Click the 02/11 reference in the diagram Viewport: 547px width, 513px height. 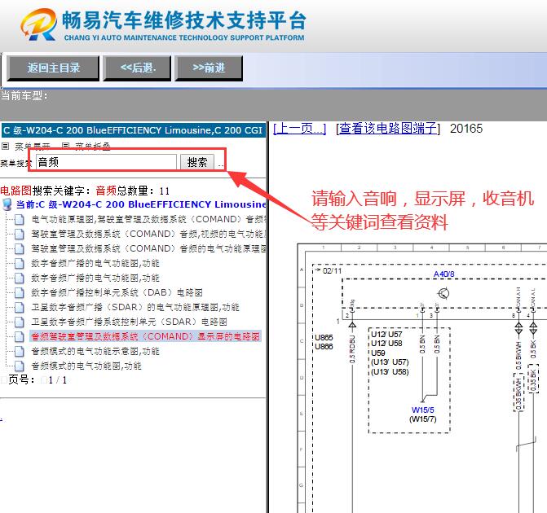click(x=332, y=271)
